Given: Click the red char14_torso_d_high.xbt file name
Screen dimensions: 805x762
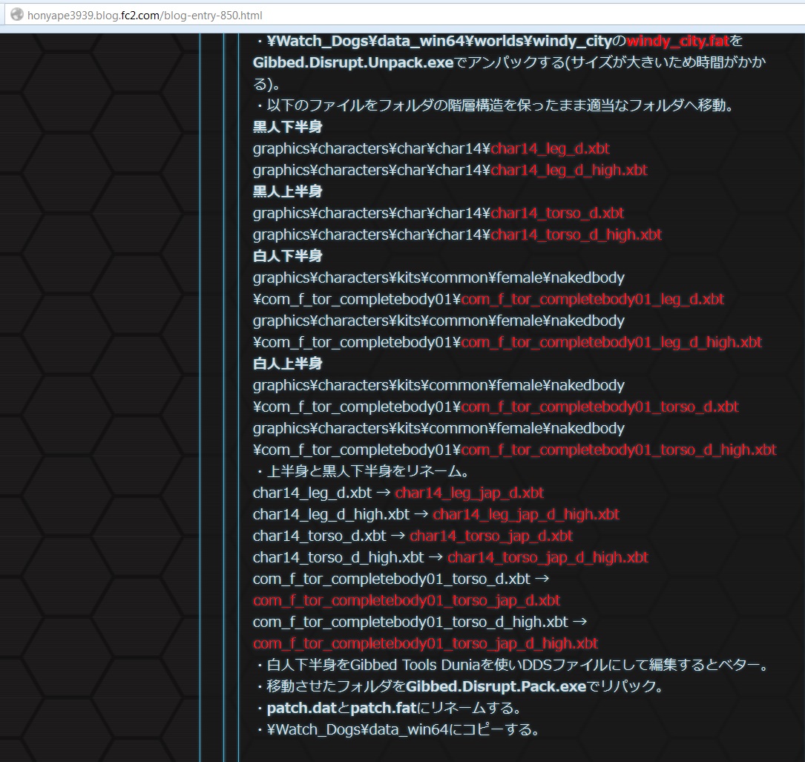Looking at the screenshot, I should tap(576, 234).
